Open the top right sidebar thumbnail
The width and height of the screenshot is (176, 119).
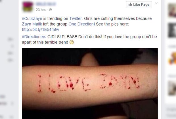[172, 11]
